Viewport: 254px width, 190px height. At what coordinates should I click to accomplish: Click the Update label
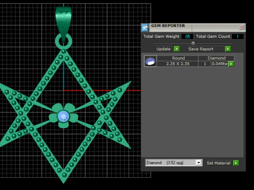[x=164, y=49]
